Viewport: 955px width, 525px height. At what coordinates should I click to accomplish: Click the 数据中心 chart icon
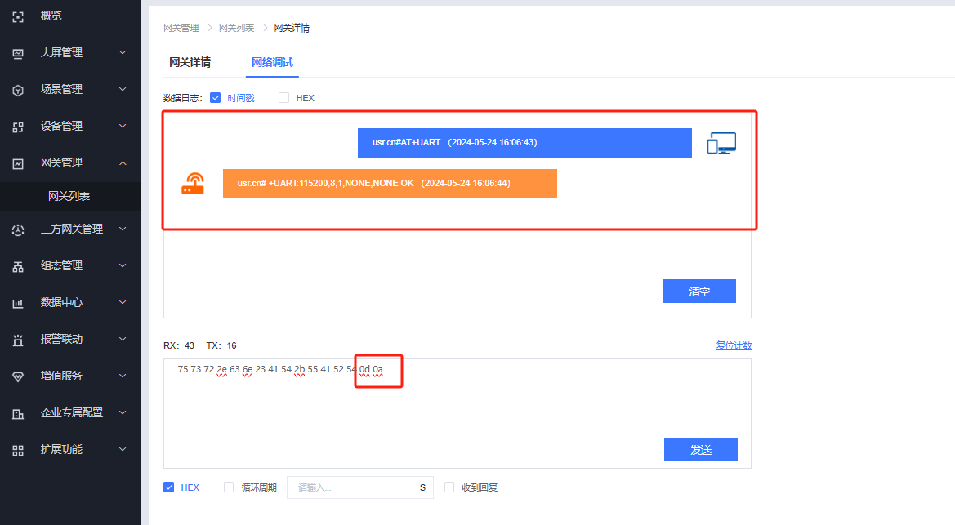coord(18,303)
